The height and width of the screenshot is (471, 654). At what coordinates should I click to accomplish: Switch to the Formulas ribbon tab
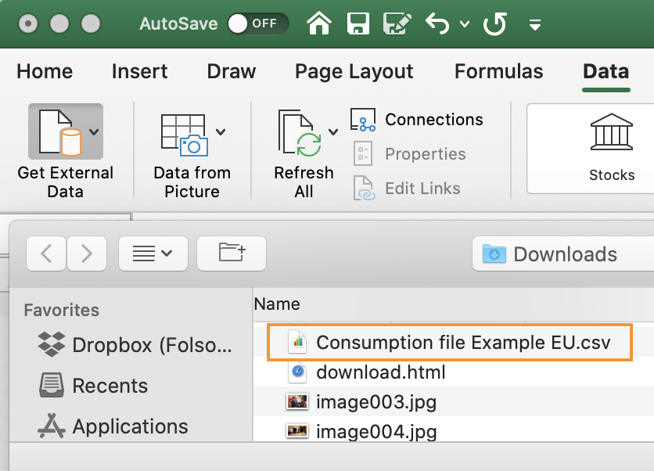click(x=498, y=72)
